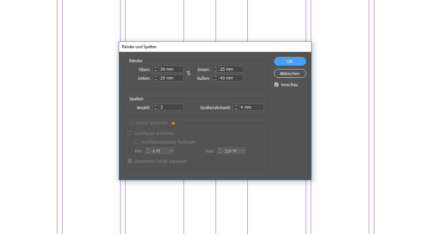Click the Unten value stepper arrows
Viewport: 432px width, 234px height.
(156, 78)
